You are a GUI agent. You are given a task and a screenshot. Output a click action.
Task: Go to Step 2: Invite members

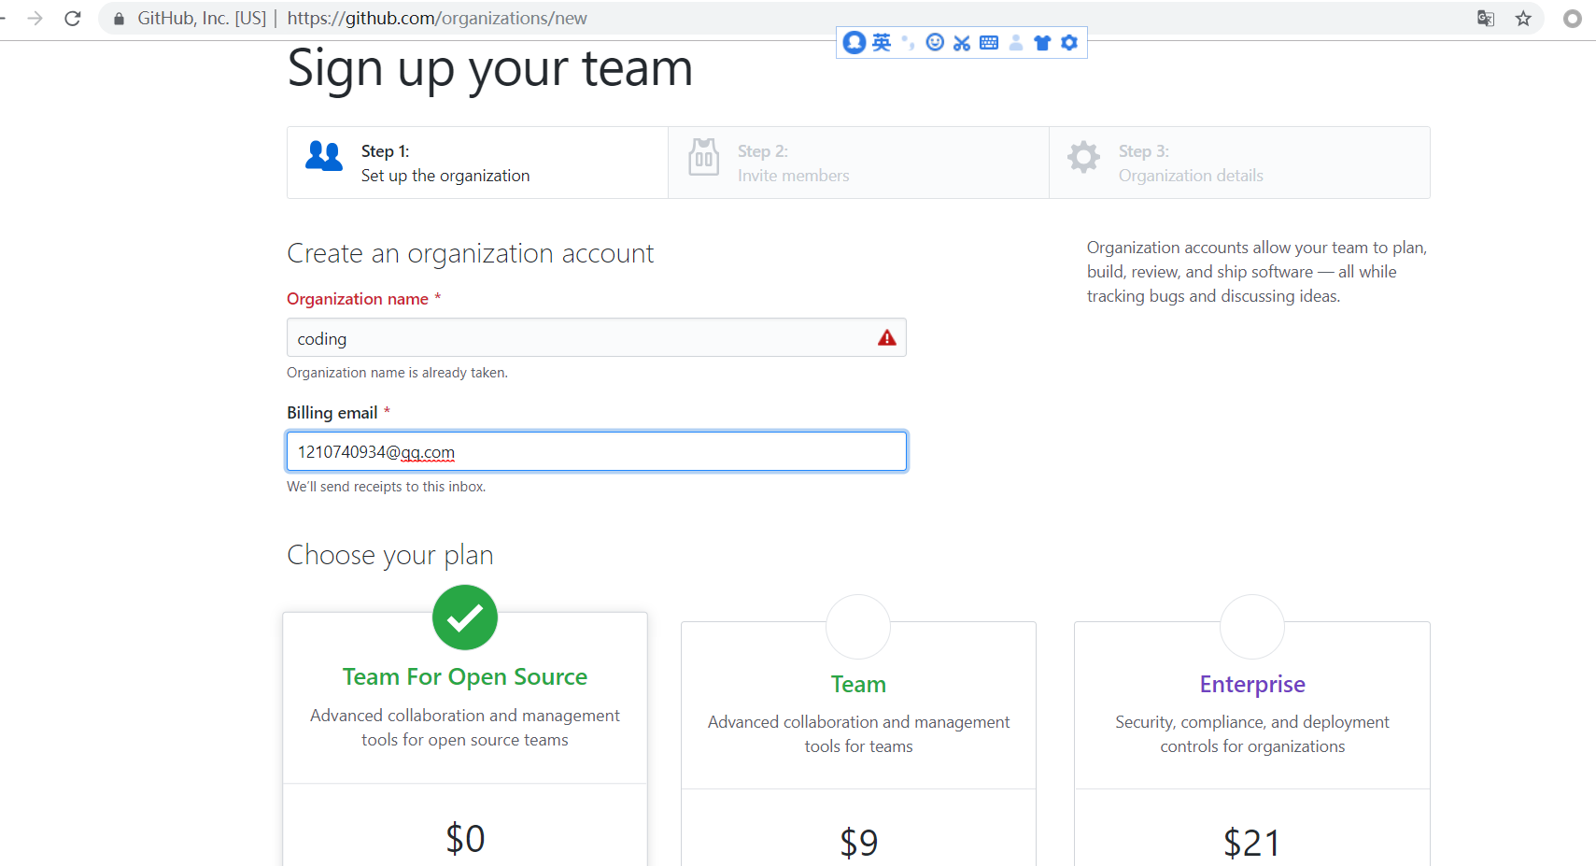click(x=859, y=163)
